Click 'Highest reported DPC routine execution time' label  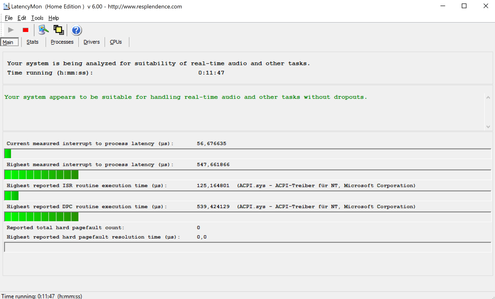pyautogui.click(x=87, y=207)
